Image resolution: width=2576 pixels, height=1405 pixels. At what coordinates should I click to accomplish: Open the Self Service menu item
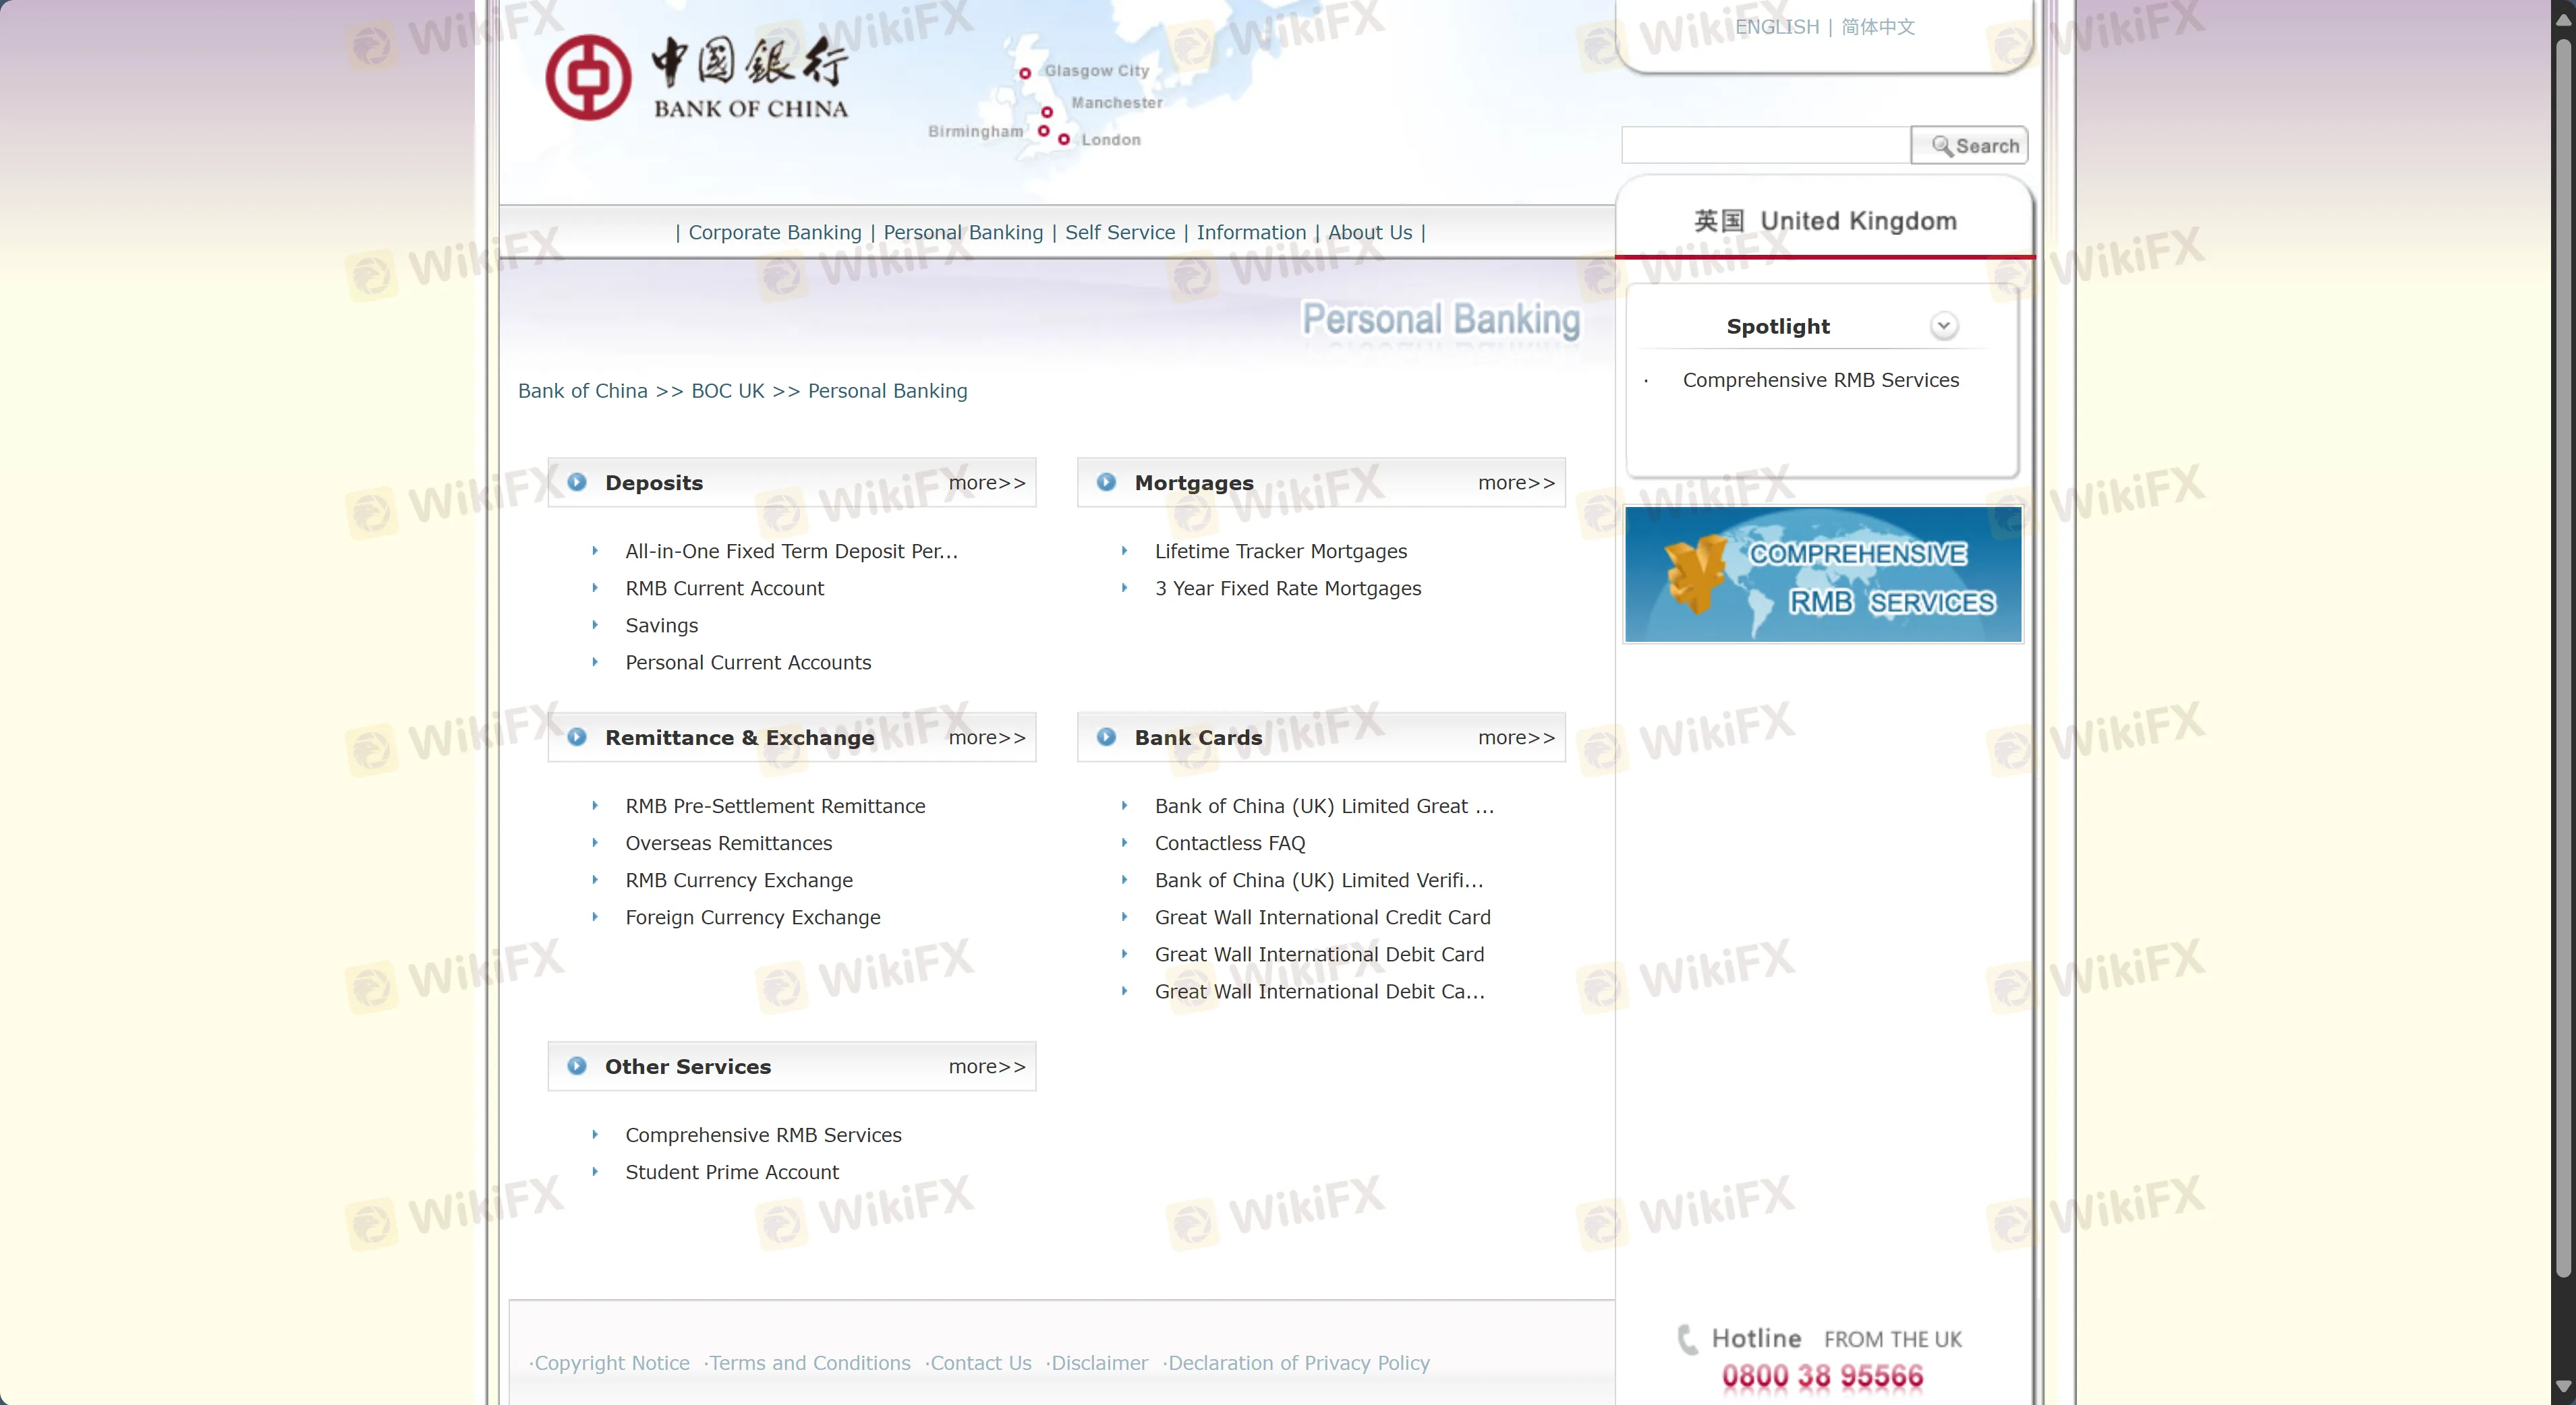[x=1119, y=232]
